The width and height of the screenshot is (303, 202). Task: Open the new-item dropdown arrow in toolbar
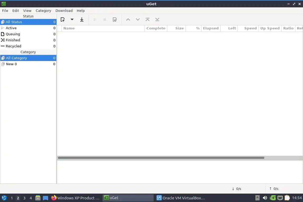pos(72,19)
